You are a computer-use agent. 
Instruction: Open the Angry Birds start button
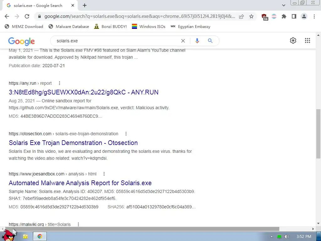point(9,236)
